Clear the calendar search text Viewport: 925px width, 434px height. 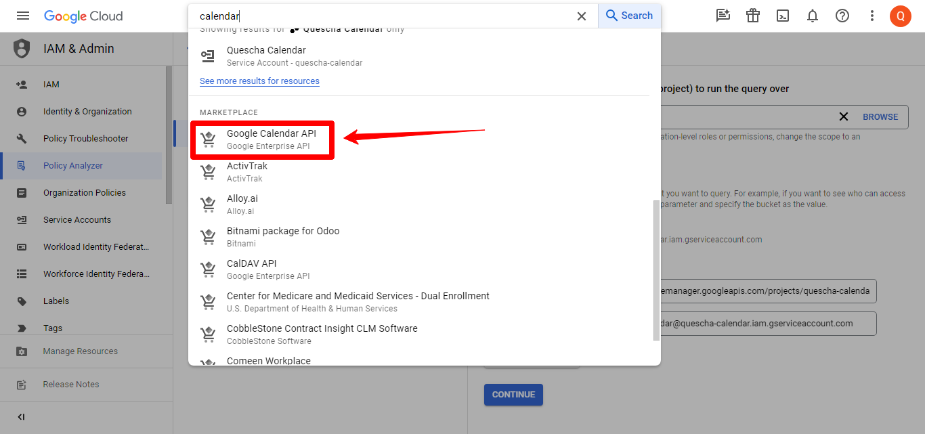point(581,16)
